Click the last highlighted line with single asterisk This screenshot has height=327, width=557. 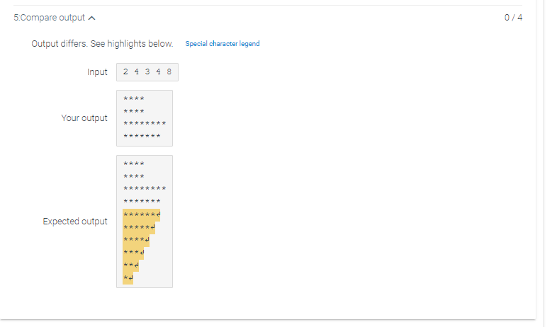pyautogui.click(x=128, y=277)
